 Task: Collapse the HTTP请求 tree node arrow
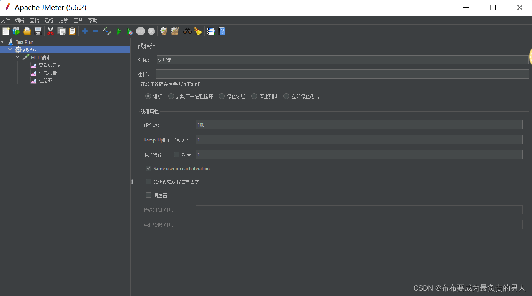(x=18, y=57)
